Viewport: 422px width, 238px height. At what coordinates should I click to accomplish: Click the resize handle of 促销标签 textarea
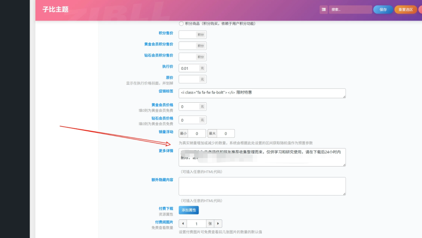pyautogui.click(x=344, y=97)
